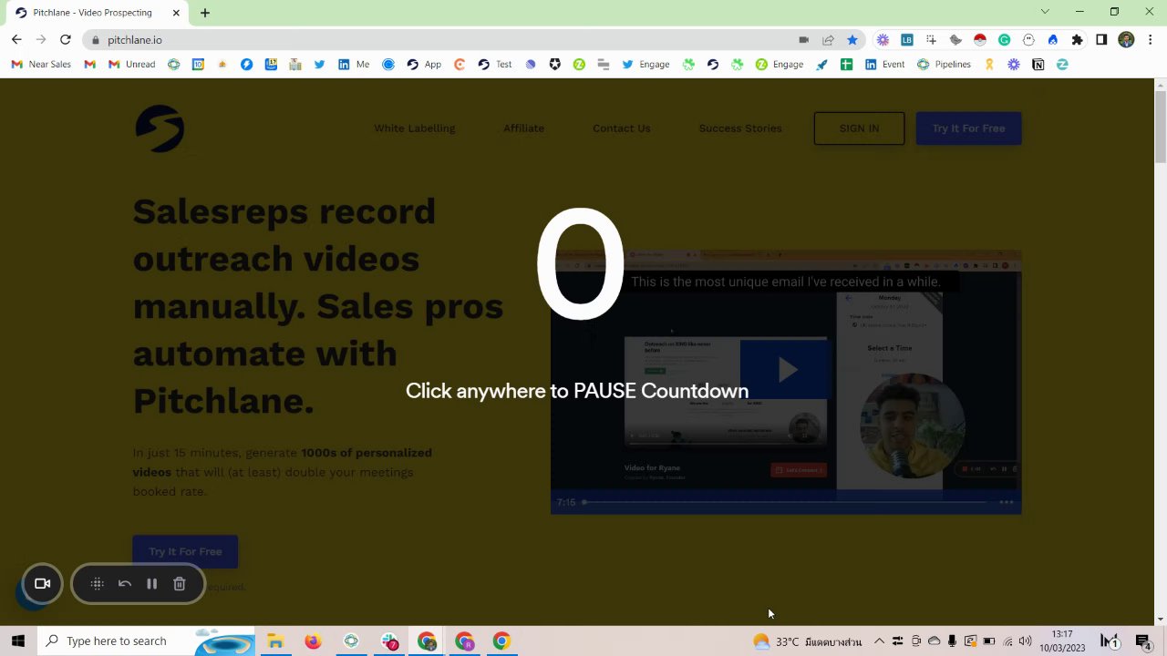Open the Notion bookmark icon
This screenshot has width=1167, height=656.
click(x=1038, y=65)
